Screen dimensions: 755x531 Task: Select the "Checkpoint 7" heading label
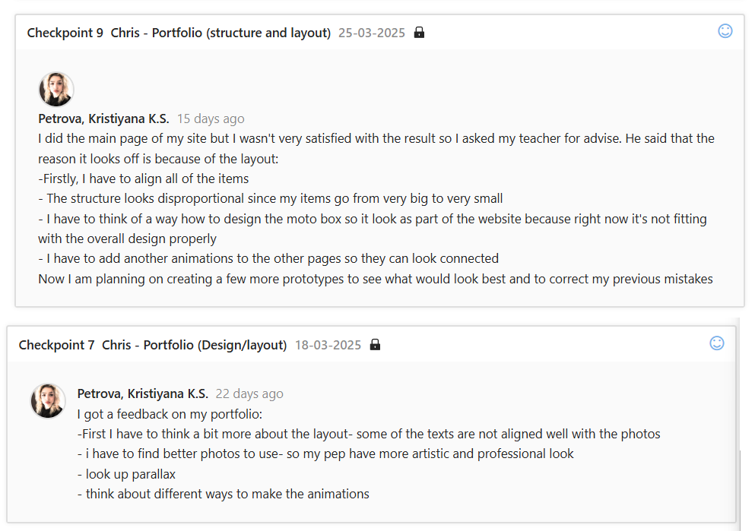point(57,345)
